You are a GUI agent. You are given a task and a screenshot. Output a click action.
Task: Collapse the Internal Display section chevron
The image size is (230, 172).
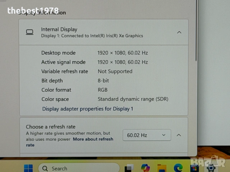(x=179, y=32)
